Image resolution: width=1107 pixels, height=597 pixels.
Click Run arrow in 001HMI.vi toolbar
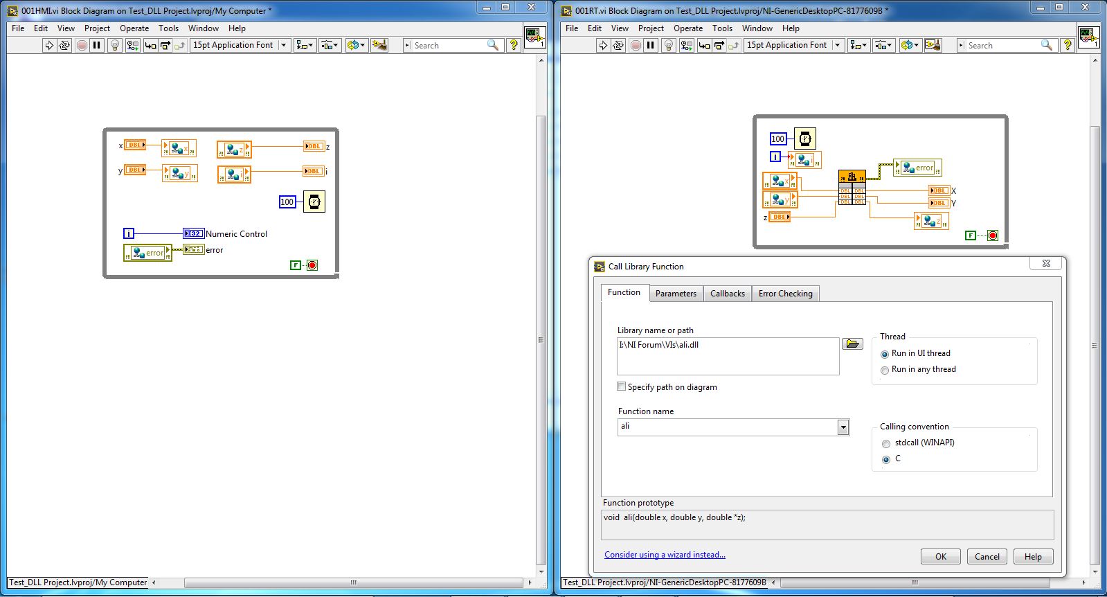point(49,45)
